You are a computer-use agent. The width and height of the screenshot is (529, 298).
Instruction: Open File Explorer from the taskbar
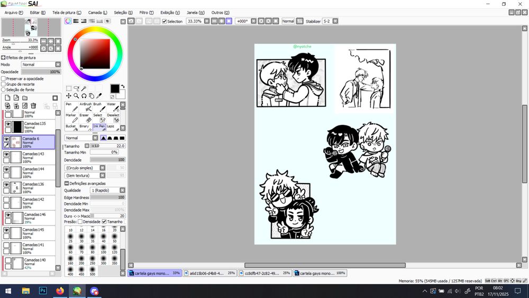click(x=25, y=291)
